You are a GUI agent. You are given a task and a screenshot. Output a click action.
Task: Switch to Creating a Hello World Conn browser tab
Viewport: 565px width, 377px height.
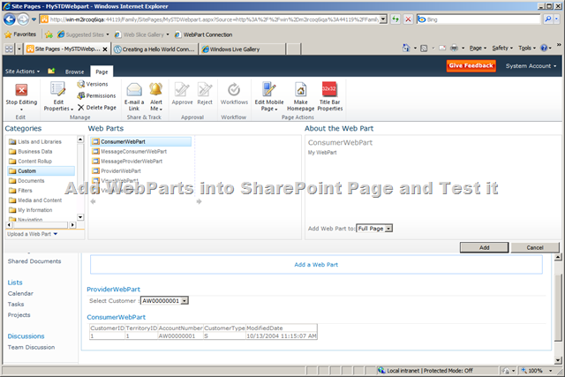[155, 49]
